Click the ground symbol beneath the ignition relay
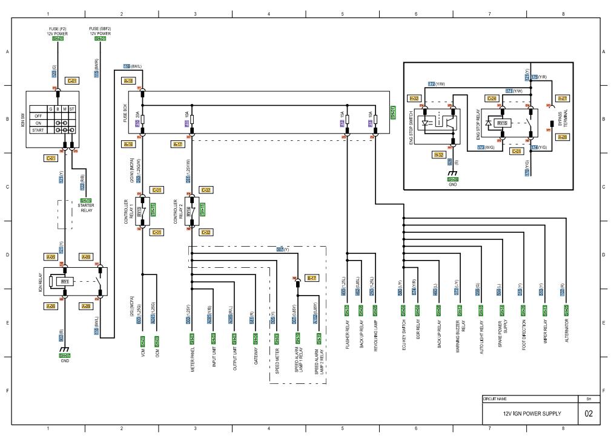Screen dimensions: 611x448 [x=65, y=349]
